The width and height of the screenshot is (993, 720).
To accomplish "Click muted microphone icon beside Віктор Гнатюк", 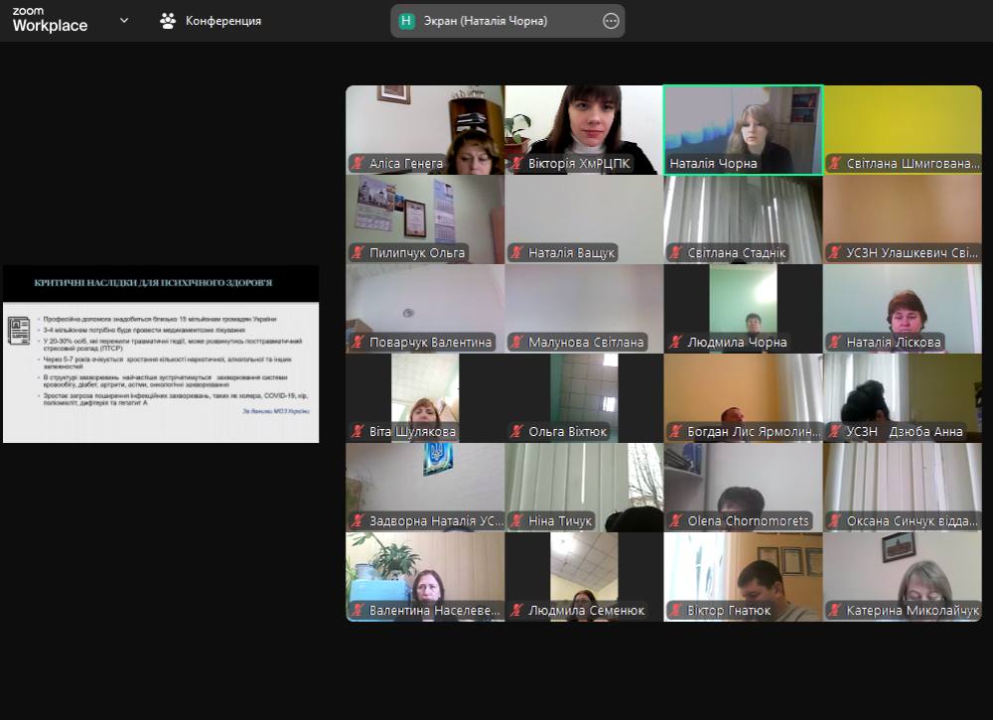I will tap(675, 611).
